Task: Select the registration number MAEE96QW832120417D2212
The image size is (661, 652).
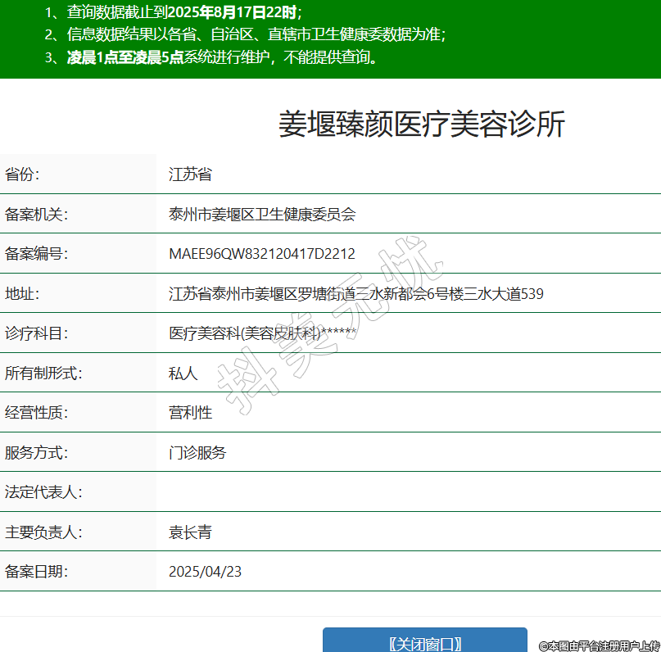Action: click(262, 254)
